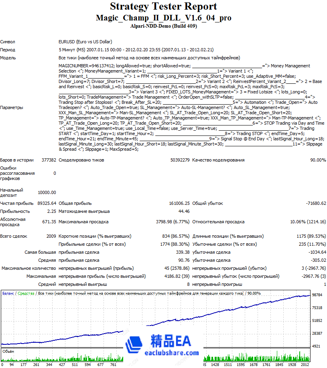Select the EURUSD (Euro vs US Dollar) symbol value
Screen dimensions: 327x368
pos(85,42)
